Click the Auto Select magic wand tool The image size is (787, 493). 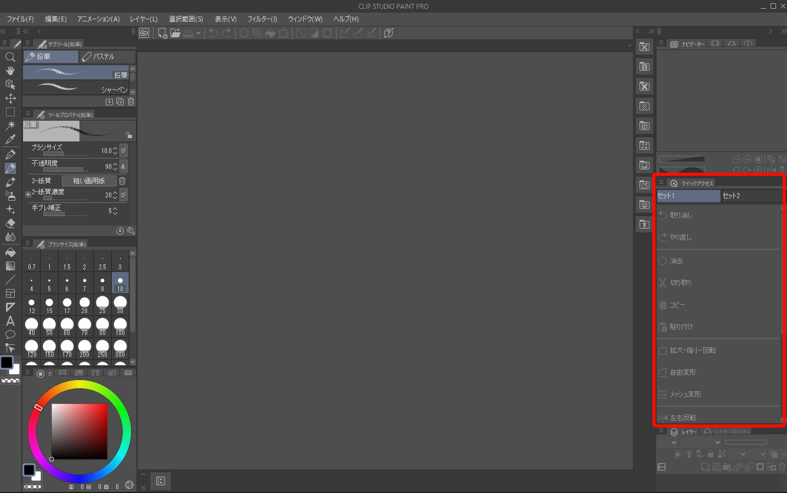pos(10,126)
